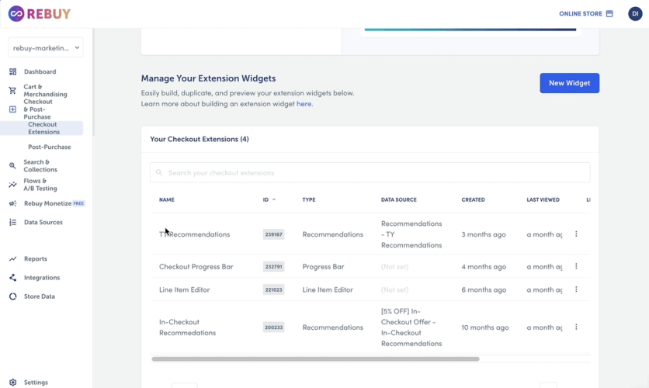Select Checkout Extensions submenu item
The height and width of the screenshot is (388, 649).
[44, 128]
